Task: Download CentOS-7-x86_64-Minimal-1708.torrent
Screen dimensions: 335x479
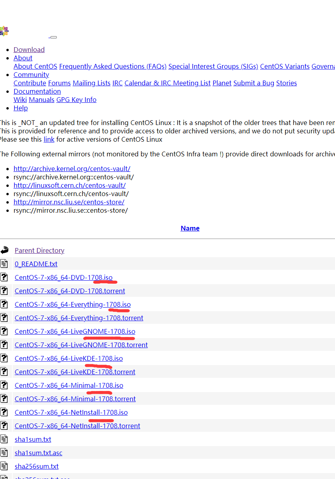Action: coord(75,399)
